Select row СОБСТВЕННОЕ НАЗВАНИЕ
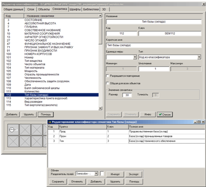This screenshot has width=206, height=187. click(51, 30)
